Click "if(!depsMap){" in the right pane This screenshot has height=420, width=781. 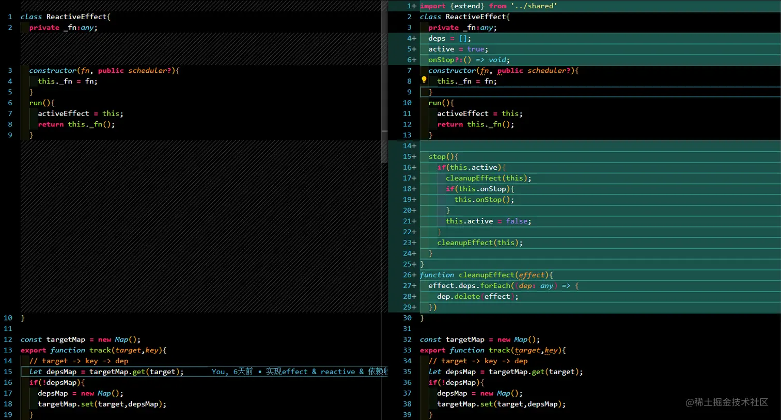[x=456, y=382]
